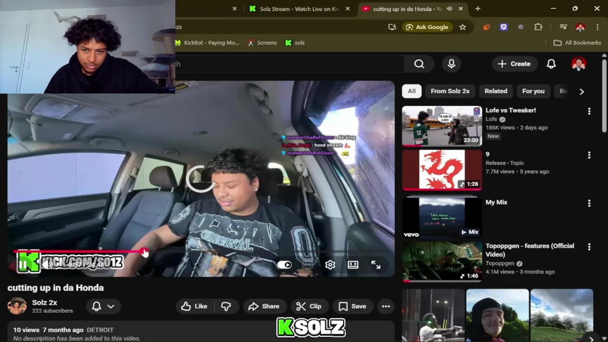Dislike the video with thumbs-down
Screen dimensions: 608x342
tap(226, 306)
